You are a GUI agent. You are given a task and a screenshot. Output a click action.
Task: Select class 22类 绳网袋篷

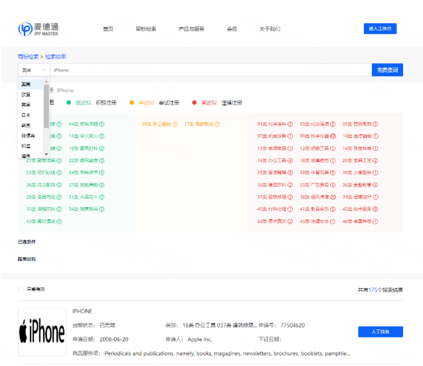pos(86,161)
